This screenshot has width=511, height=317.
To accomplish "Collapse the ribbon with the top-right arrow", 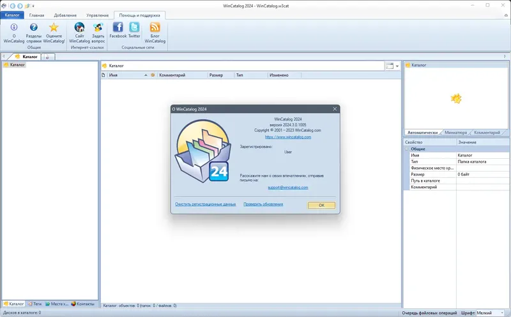I will coord(506,15).
